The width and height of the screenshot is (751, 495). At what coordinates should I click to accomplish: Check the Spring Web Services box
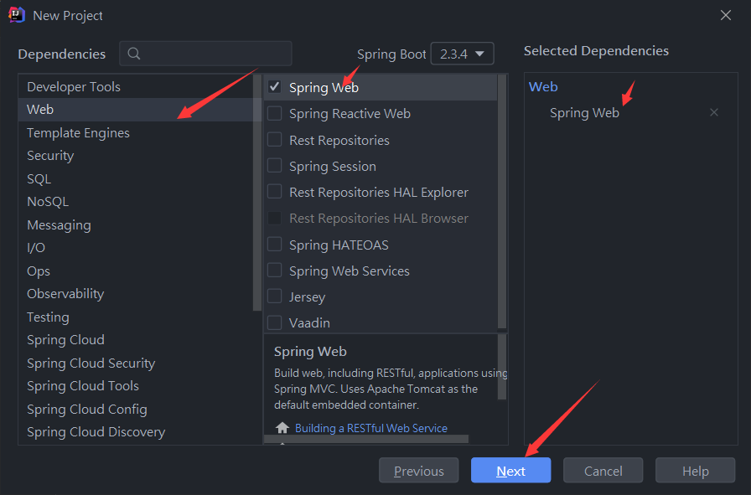[x=274, y=271]
